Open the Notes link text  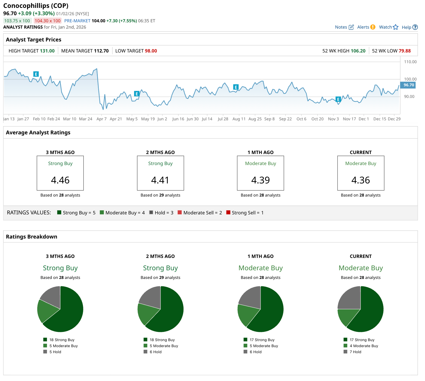tap(341, 27)
